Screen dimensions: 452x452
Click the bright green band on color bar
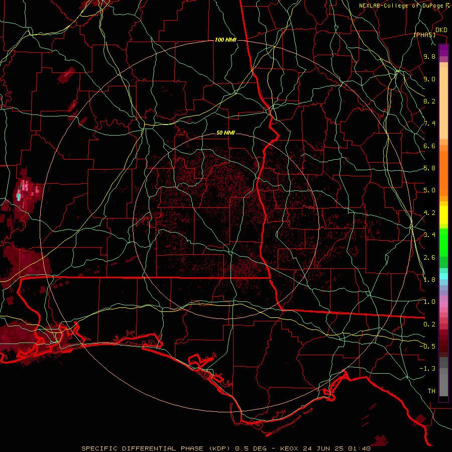[443, 242]
